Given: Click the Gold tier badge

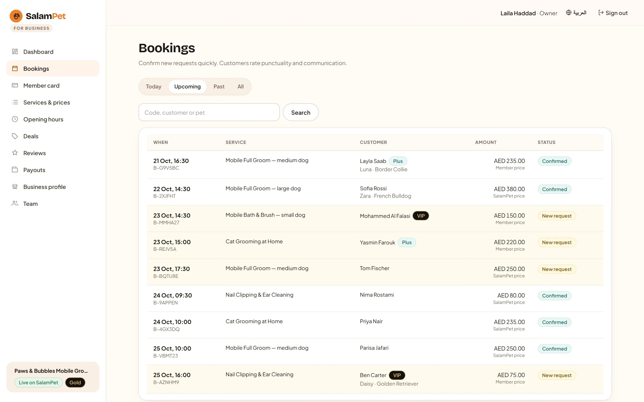Looking at the screenshot, I should (x=75, y=382).
